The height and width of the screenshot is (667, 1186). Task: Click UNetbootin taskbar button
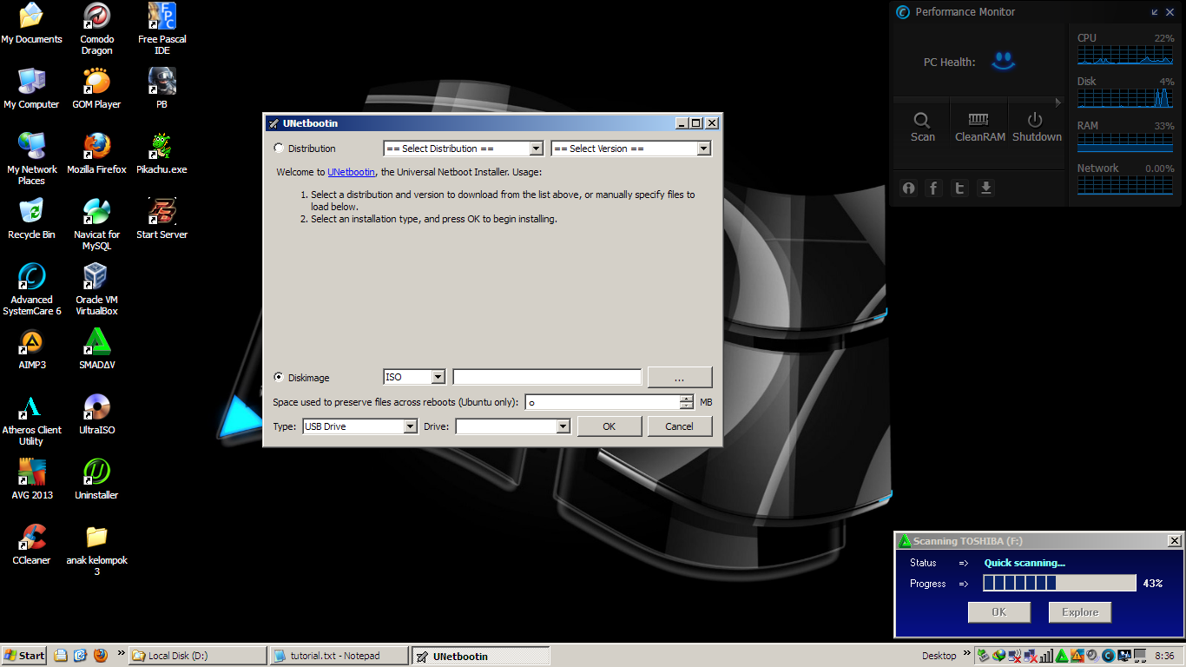[x=480, y=656]
